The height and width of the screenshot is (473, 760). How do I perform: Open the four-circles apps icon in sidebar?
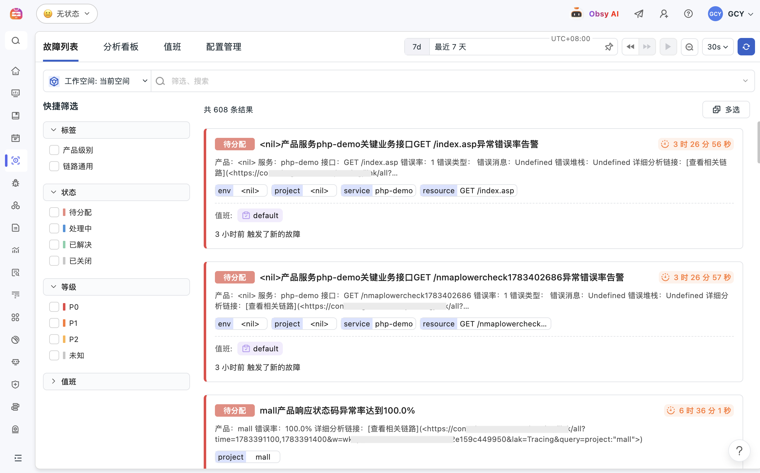(x=16, y=317)
